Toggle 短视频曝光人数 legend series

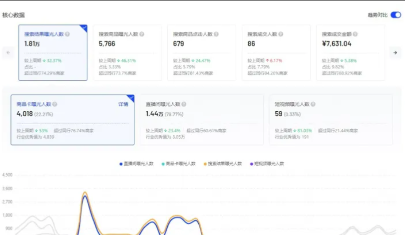(x=267, y=164)
